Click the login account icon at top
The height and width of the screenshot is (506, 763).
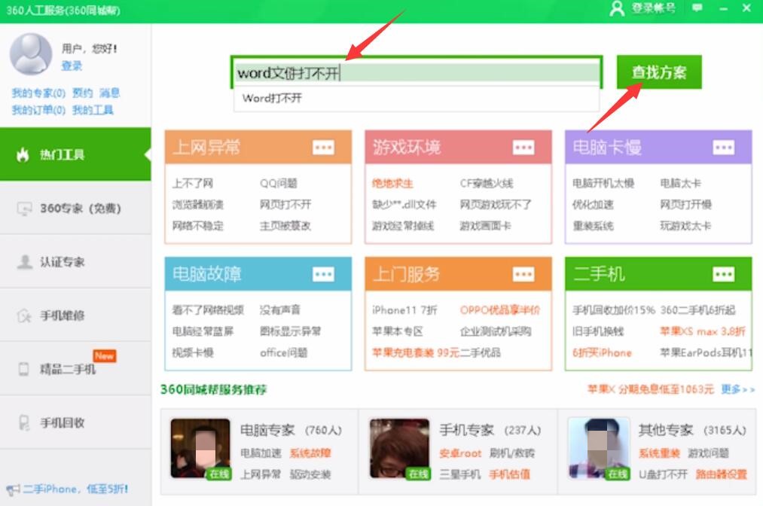617,8
